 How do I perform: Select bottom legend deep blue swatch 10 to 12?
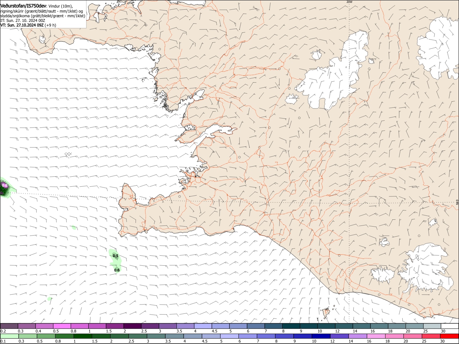(321, 336)
